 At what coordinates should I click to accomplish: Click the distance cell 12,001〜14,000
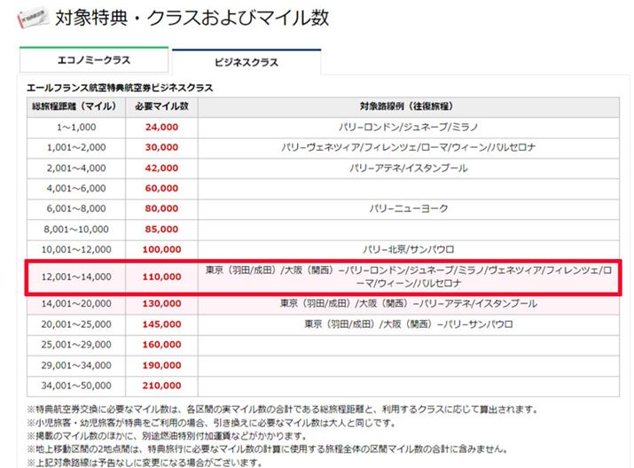click(76, 277)
